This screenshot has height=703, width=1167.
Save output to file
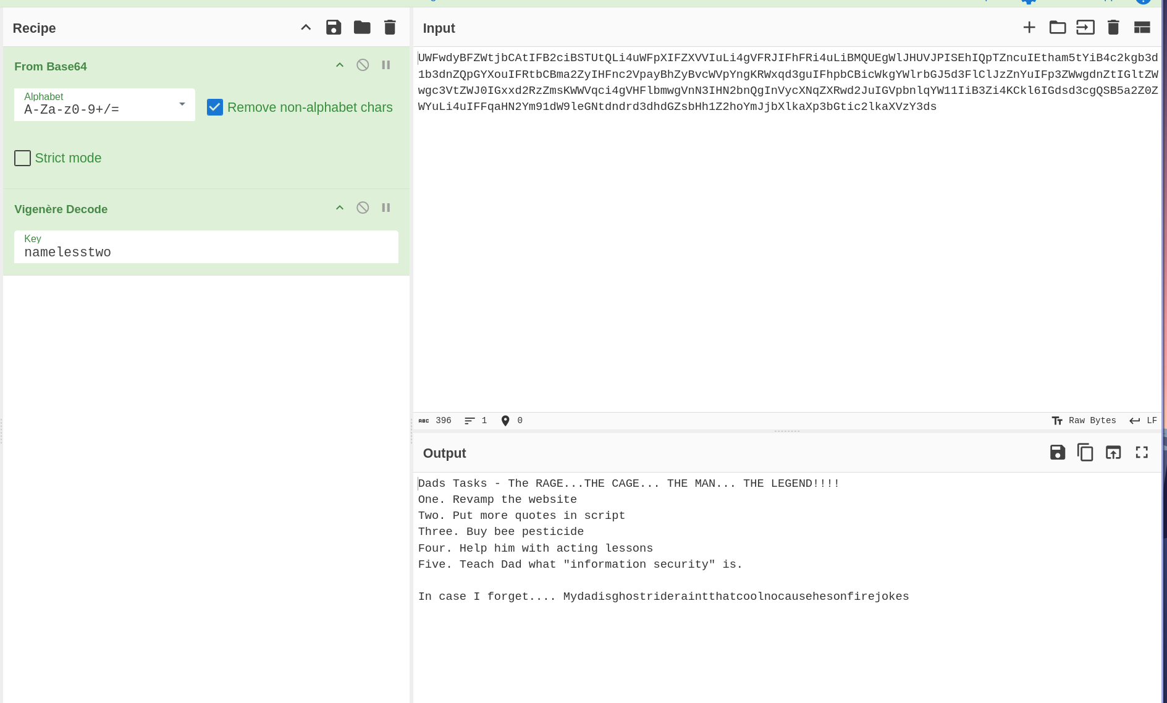point(1058,452)
